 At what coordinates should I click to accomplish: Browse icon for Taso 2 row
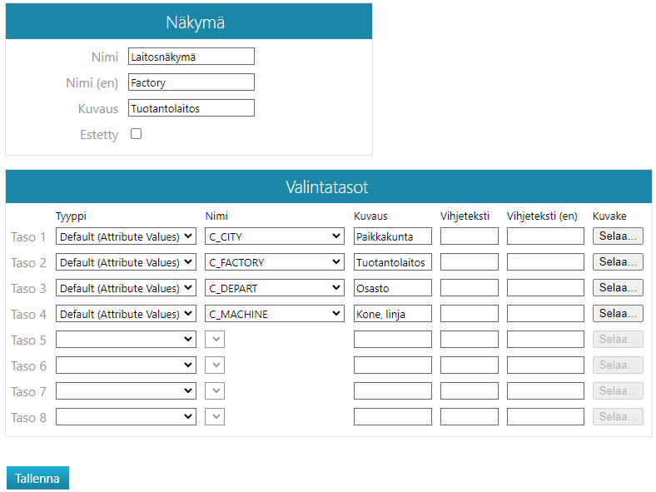click(618, 262)
